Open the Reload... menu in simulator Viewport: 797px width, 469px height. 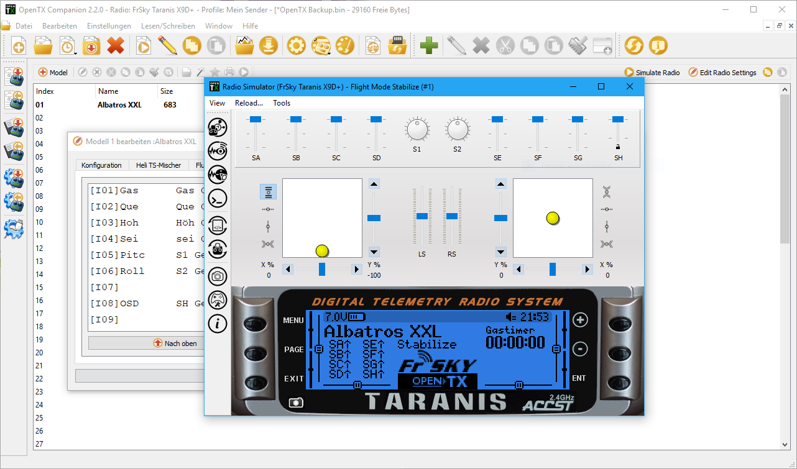[x=249, y=103]
